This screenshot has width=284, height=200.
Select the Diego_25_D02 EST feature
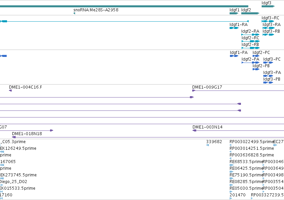1,185
